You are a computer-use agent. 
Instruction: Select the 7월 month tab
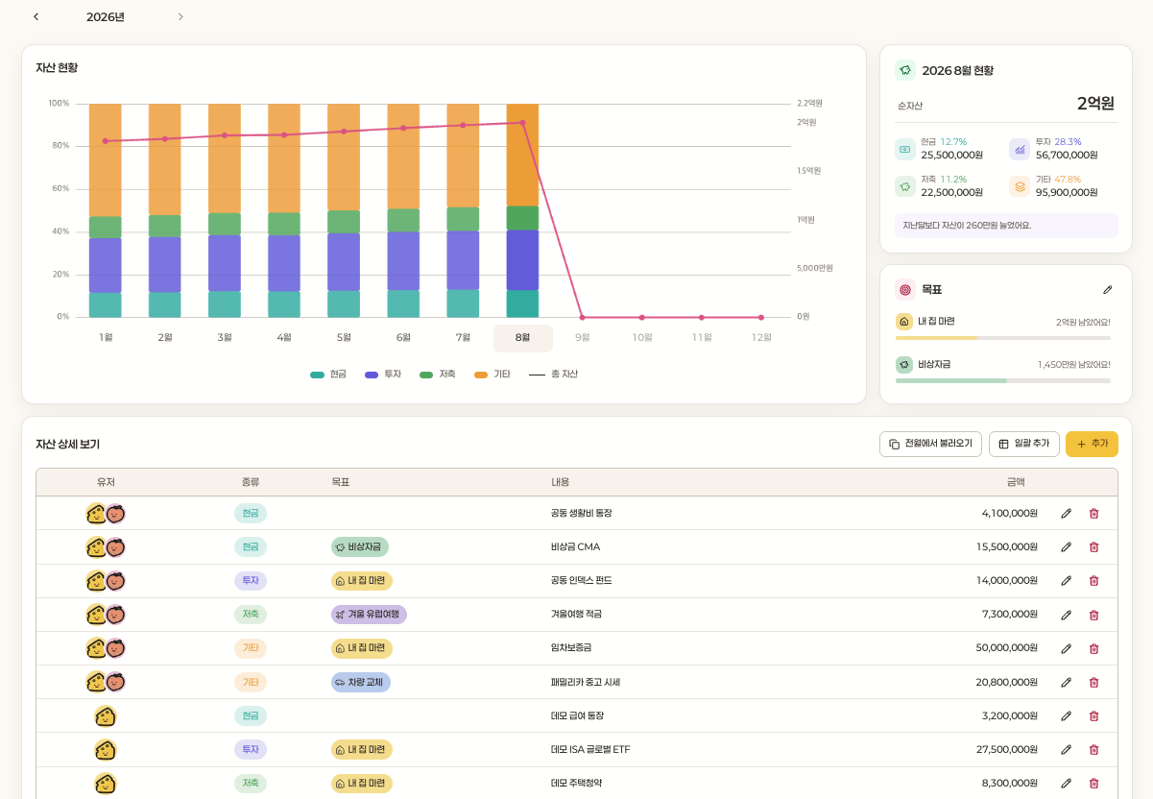pos(463,338)
